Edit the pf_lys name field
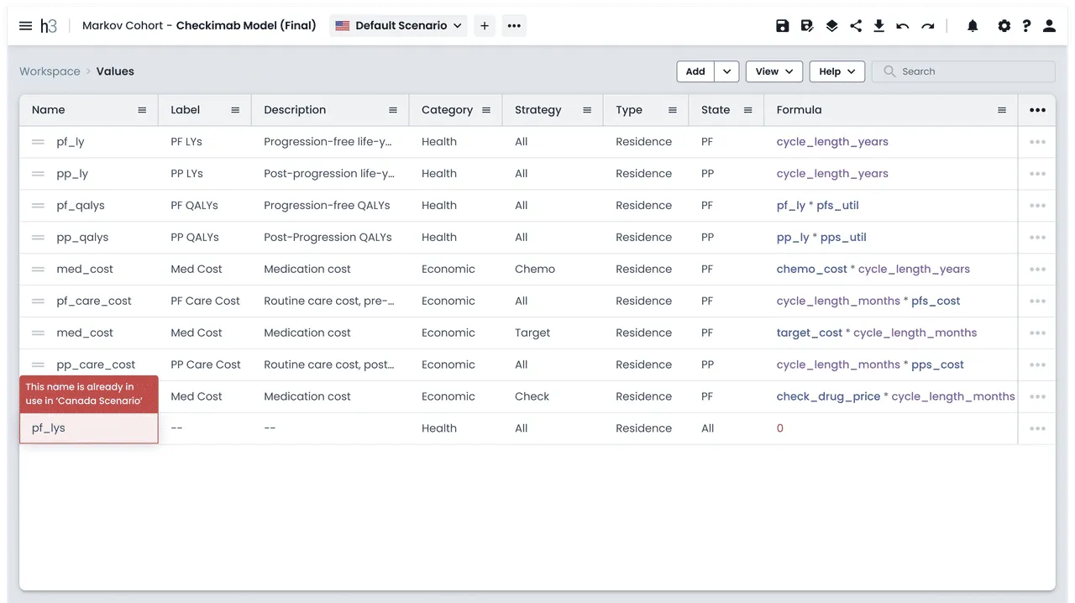Viewport: 1075px width, 603px height. (x=89, y=428)
